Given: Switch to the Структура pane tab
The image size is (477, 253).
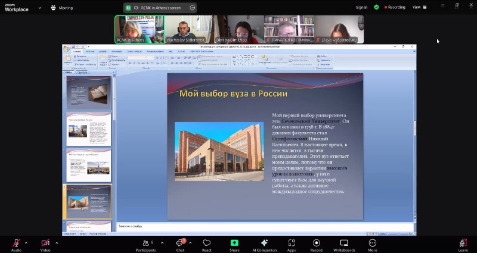Looking at the screenshot, I should point(82,72).
